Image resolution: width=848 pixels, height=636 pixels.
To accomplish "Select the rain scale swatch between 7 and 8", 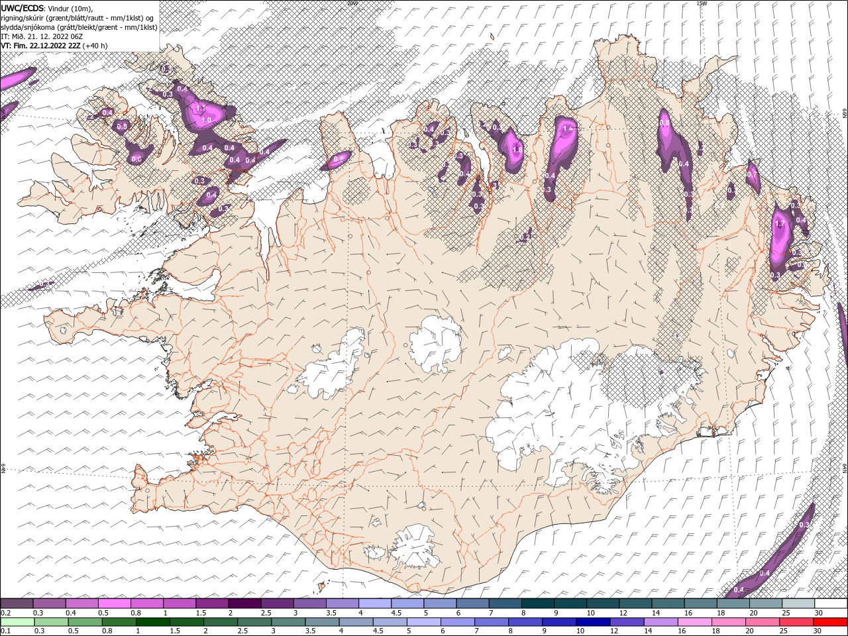I will tap(492, 622).
